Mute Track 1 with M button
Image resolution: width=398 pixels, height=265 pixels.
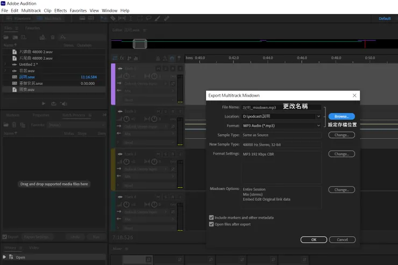pos(159,69)
